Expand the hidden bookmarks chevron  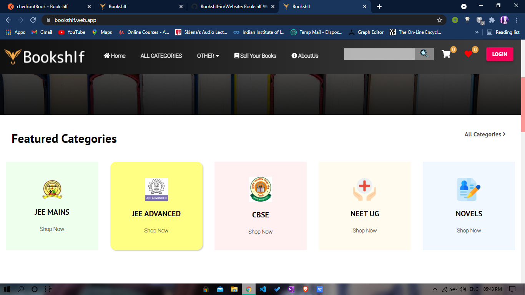point(477,32)
